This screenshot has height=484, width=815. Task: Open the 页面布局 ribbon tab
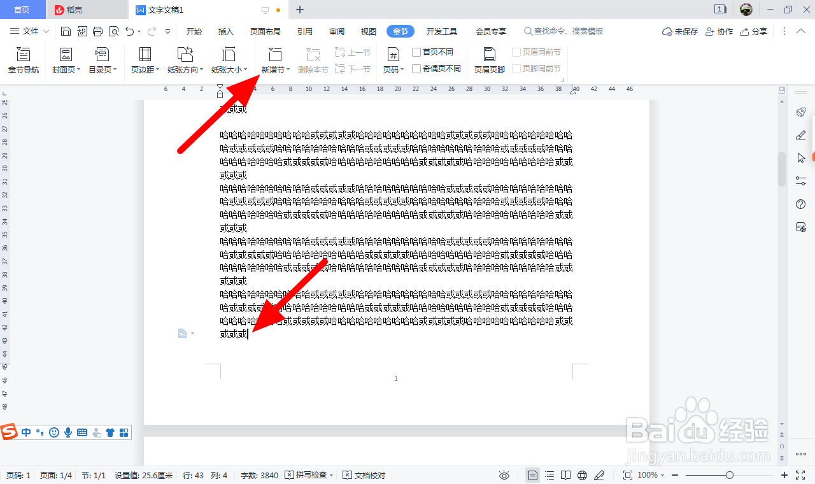(x=266, y=31)
